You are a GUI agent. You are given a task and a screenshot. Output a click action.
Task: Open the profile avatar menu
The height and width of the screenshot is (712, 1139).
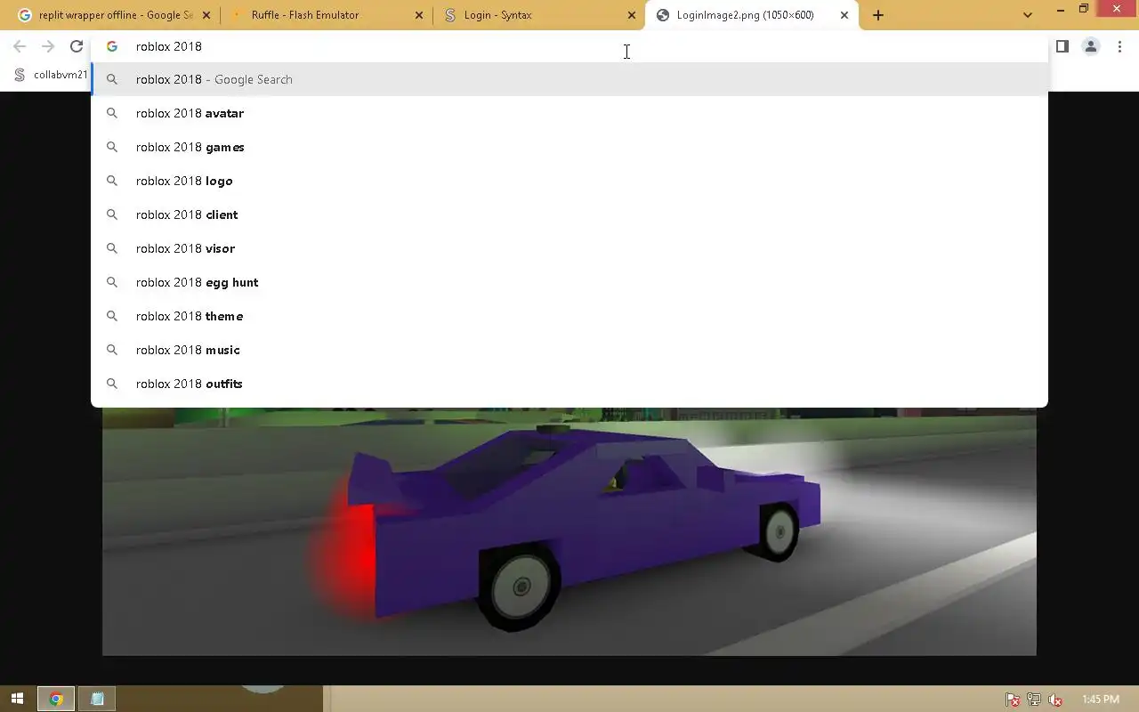(x=1091, y=46)
